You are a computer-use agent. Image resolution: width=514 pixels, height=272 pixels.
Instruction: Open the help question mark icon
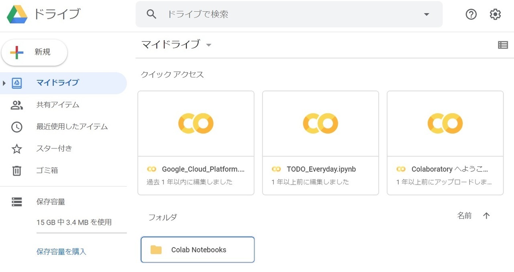(471, 14)
